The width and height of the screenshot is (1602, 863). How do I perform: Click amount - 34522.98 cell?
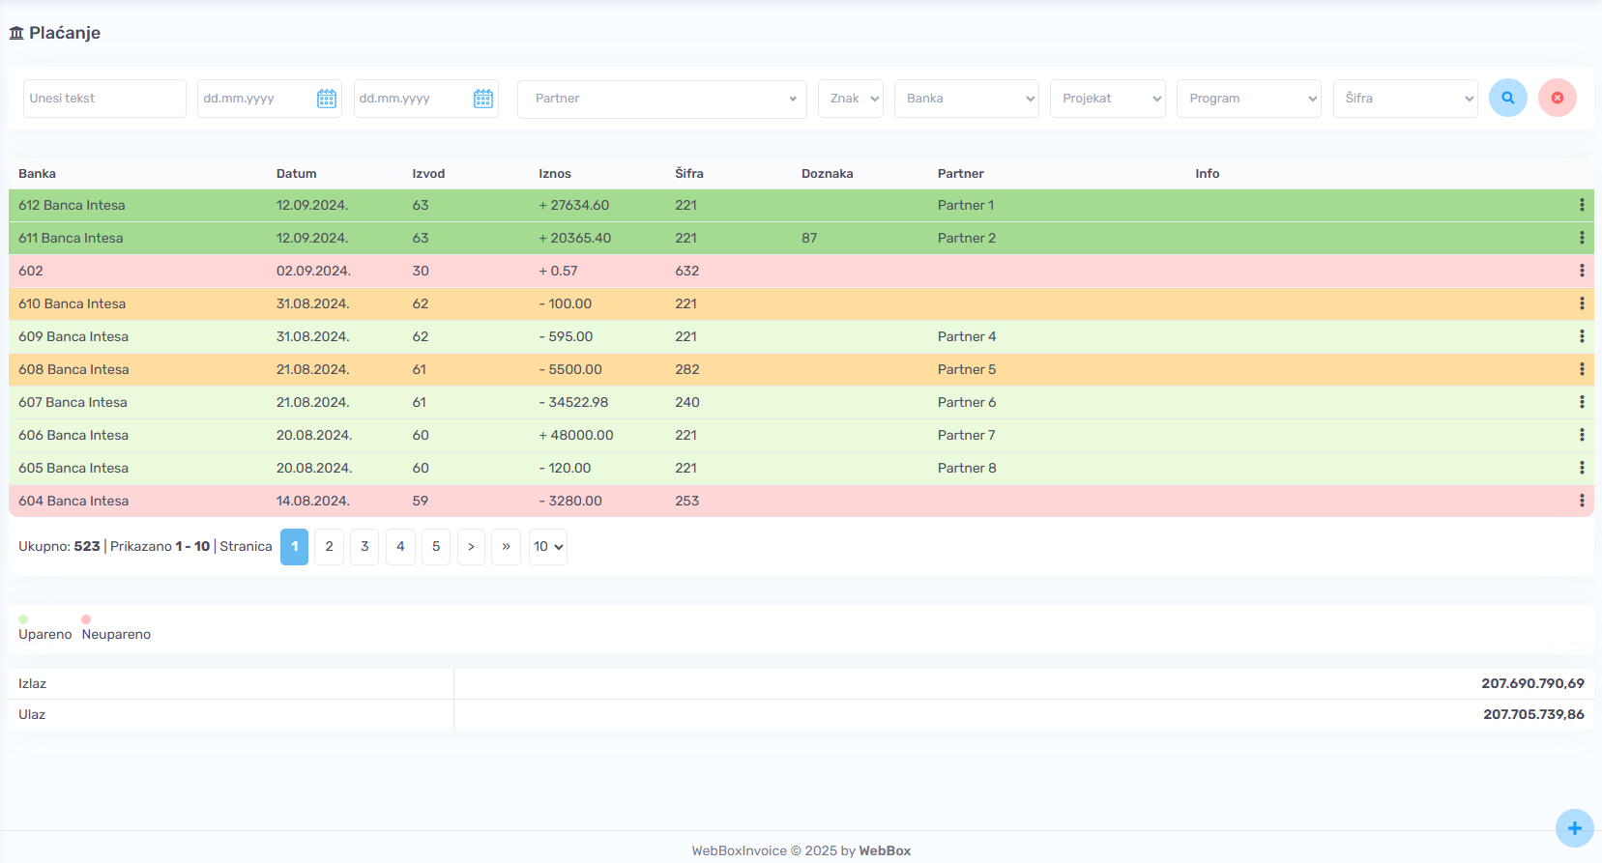574,402
